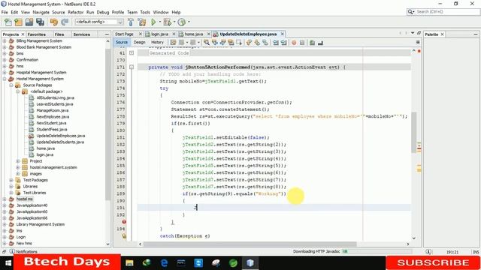Select ManageRoom.java in the project tree

[x=53, y=110]
